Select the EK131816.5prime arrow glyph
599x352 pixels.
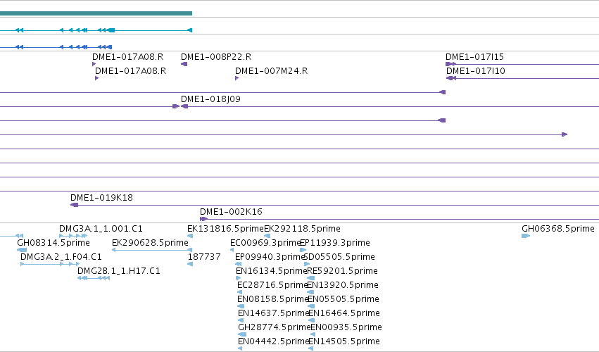[190, 236]
